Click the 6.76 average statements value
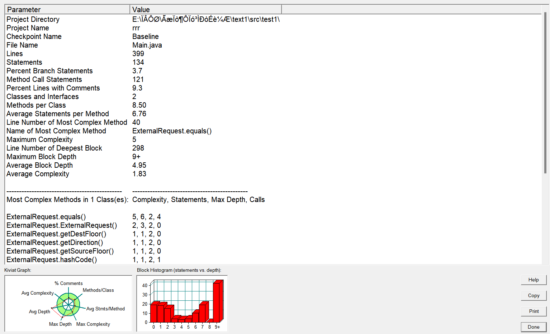Screen dimensions: 550x334 point(139,114)
